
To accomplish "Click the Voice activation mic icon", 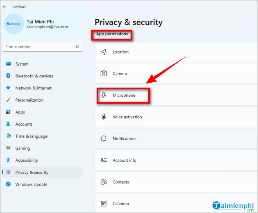I will click(104, 117).
